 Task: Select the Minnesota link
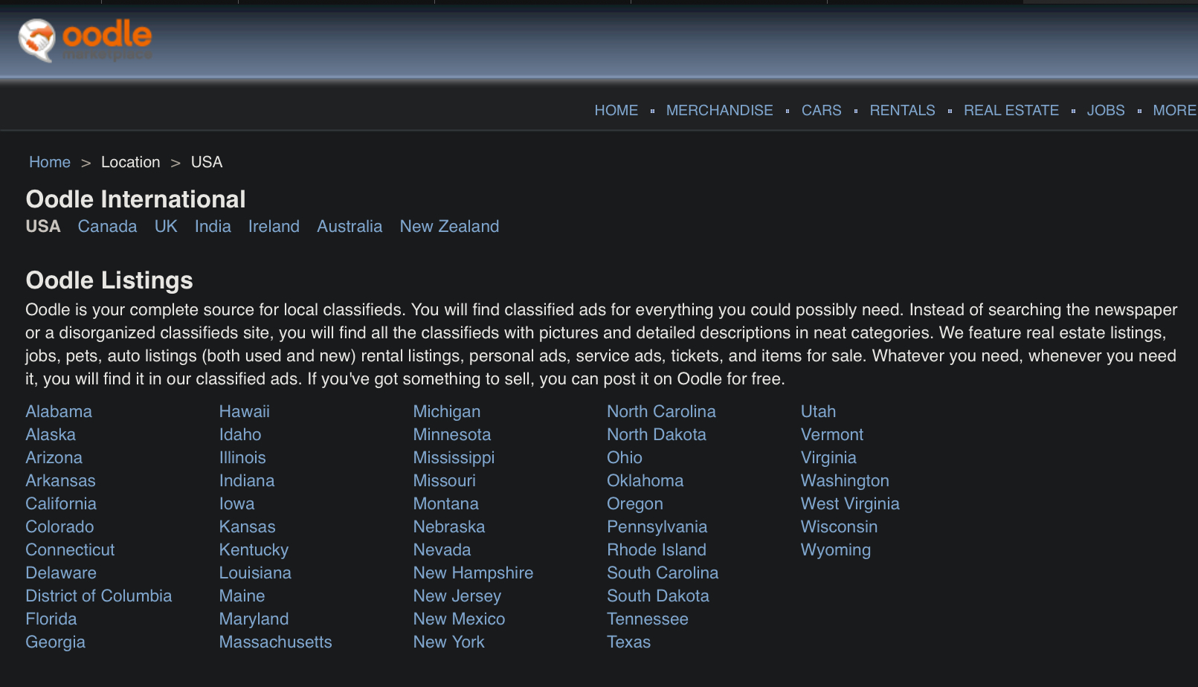(x=452, y=435)
